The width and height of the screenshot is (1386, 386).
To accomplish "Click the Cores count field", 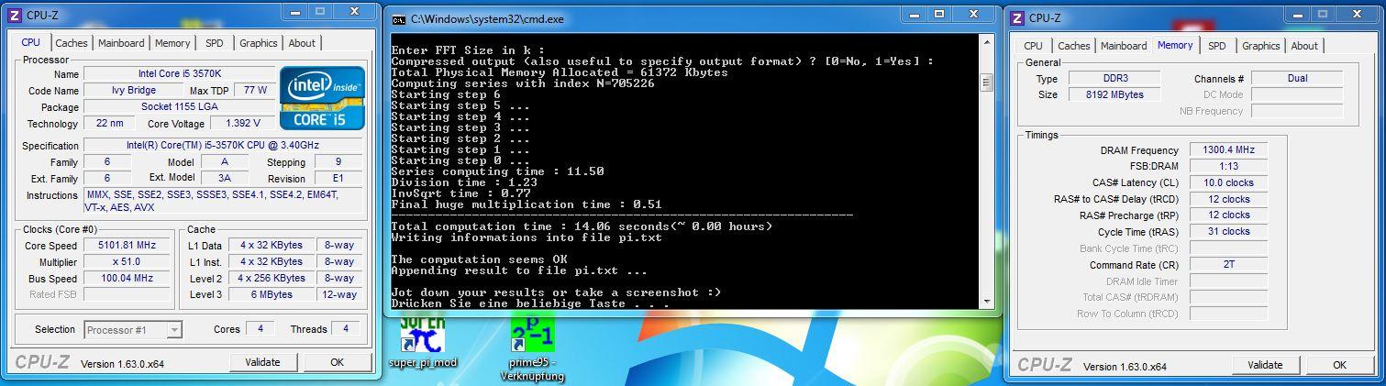I will pyautogui.click(x=261, y=329).
